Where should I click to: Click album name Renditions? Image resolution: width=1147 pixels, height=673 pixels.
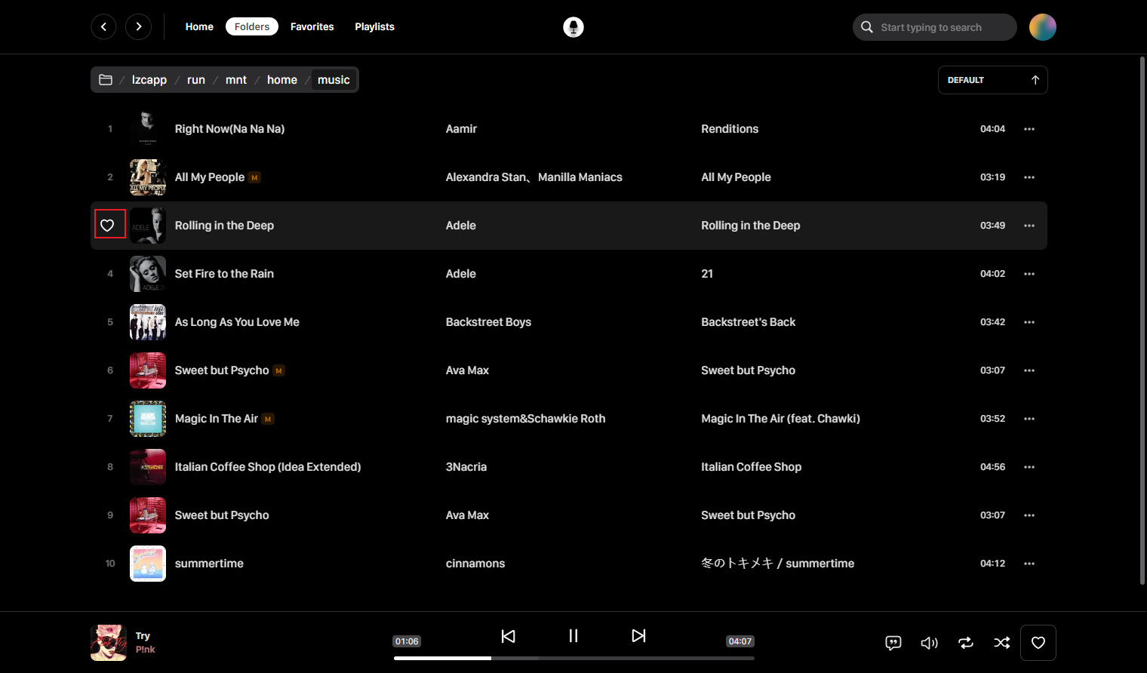[x=730, y=129]
